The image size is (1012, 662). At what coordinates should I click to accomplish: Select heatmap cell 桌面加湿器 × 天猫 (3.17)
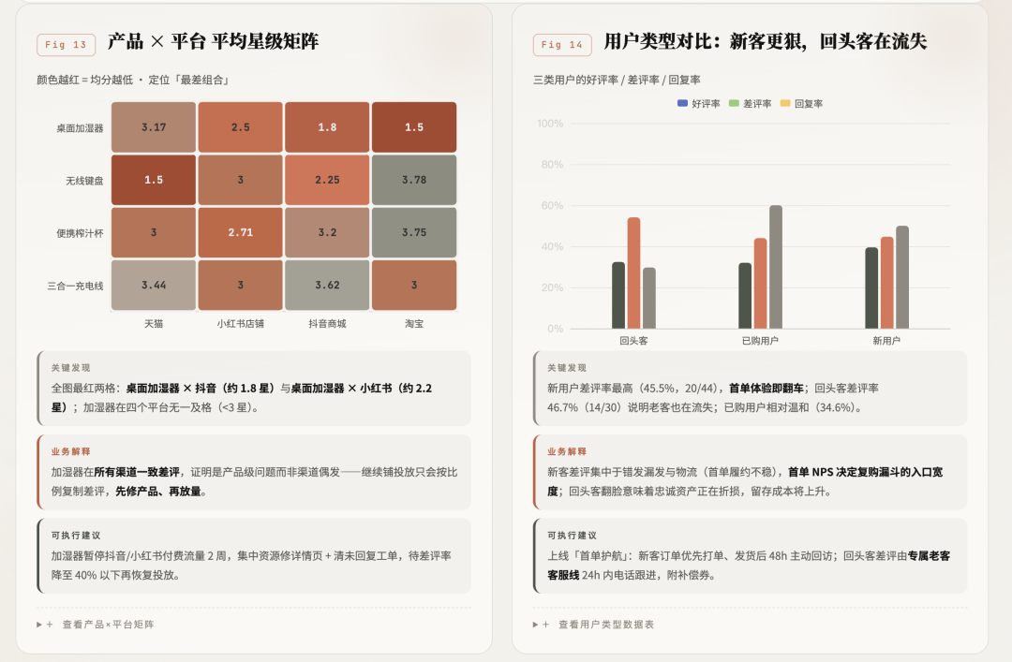pos(154,127)
